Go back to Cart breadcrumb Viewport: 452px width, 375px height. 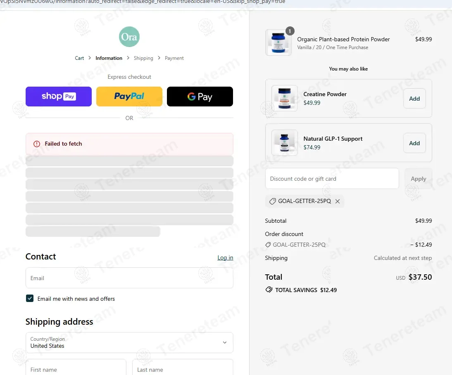[79, 58]
